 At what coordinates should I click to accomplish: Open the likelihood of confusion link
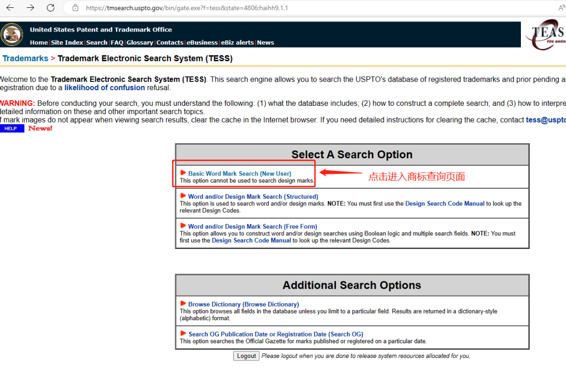pos(104,88)
